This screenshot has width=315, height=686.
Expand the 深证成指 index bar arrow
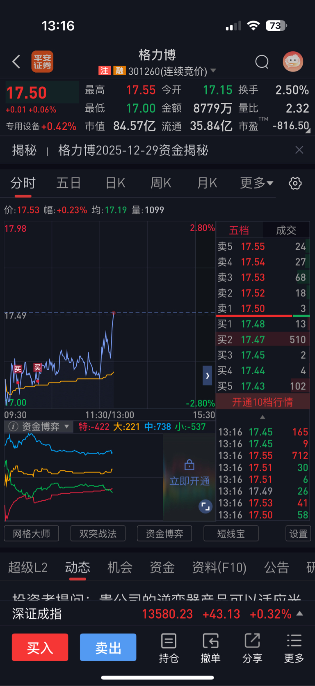coord(300,614)
